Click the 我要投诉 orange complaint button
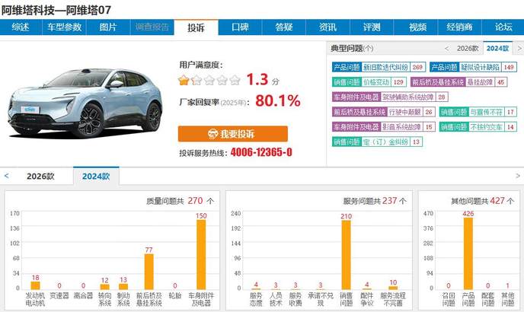524x312 pixels. tap(233, 134)
